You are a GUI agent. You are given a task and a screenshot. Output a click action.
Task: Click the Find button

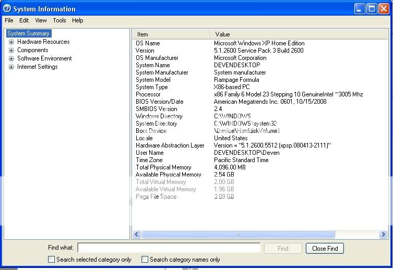click(x=283, y=248)
